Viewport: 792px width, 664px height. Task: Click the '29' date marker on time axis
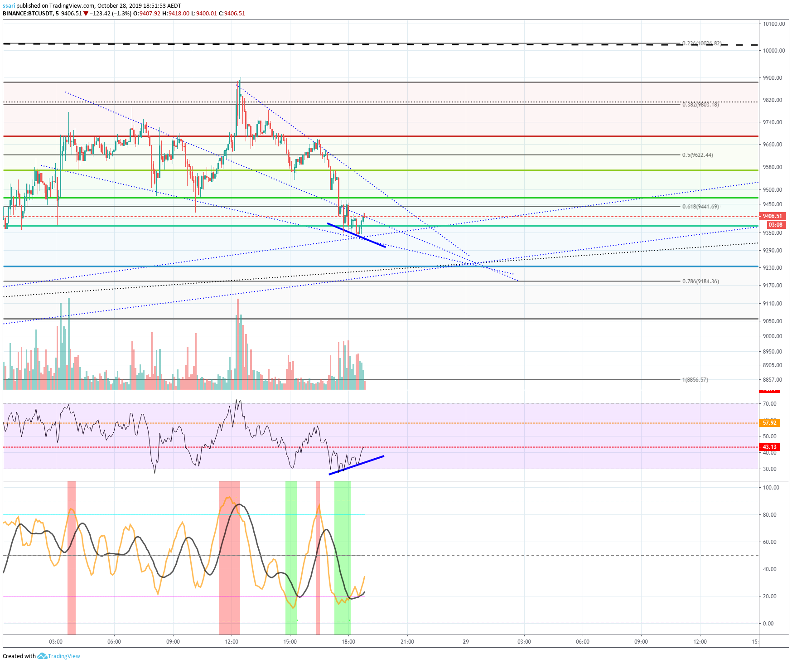click(x=466, y=641)
